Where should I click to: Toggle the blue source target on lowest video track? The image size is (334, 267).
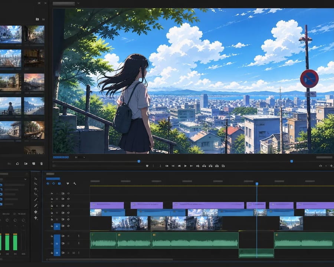pyautogui.click(x=57, y=226)
